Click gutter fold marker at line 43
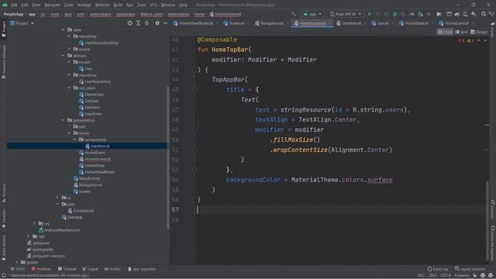The image size is (496, 279). pyautogui.click(x=195, y=70)
